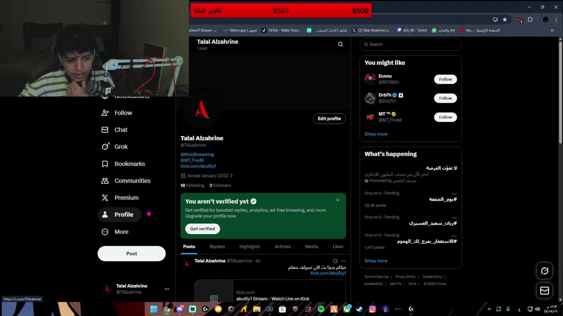Open the floating Messages envelope button
This screenshot has height=316, width=563.
tap(545, 291)
